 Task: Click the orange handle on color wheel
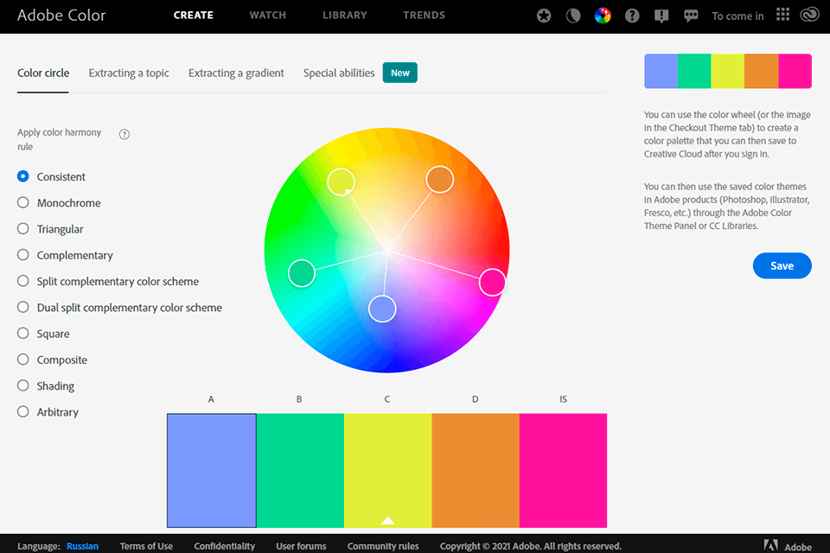click(440, 180)
